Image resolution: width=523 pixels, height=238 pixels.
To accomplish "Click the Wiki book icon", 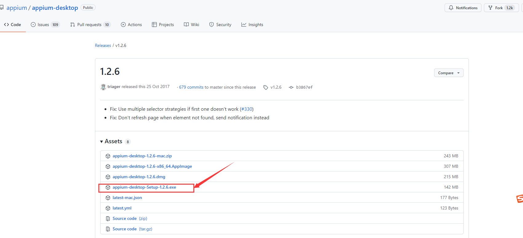I will click(x=186, y=25).
